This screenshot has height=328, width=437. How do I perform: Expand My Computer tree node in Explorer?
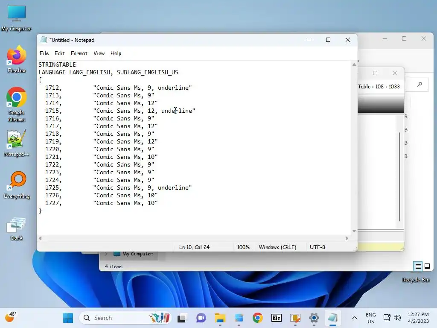tap(106, 254)
